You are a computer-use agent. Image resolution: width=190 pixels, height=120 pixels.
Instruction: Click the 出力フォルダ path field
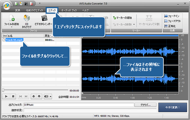(79, 105)
